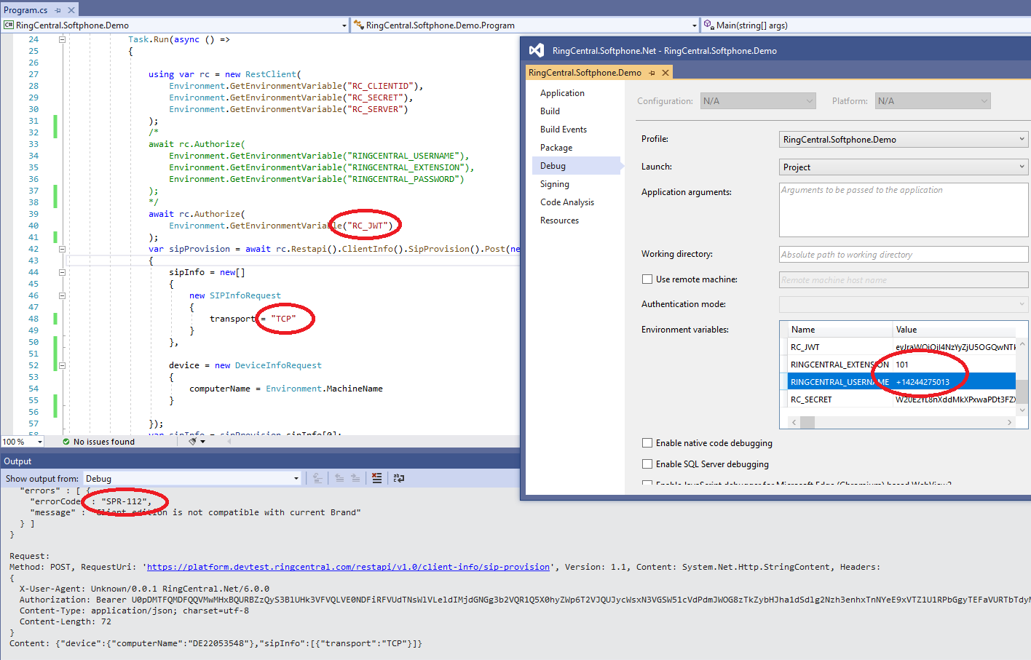This screenshot has height=660, width=1031.
Task: Open the Code Analysis properties page
Action: (567, 202)
